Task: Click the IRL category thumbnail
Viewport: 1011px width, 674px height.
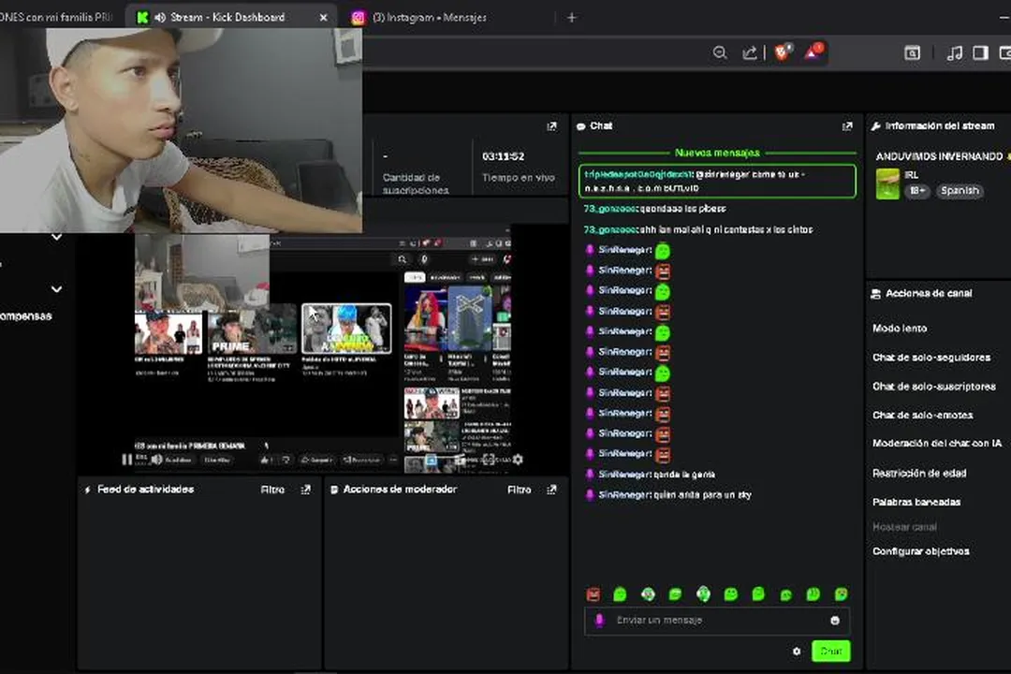Action: pyautogui.click(x=887, y=183)
